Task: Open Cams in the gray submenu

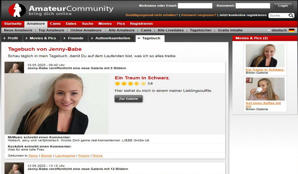Action: [146, 30]
